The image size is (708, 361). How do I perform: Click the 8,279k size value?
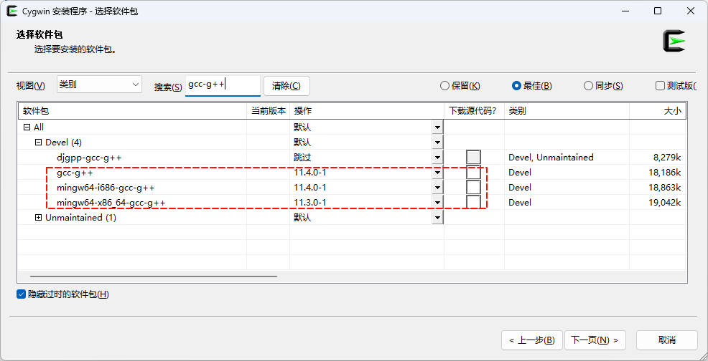pos(667,158)
